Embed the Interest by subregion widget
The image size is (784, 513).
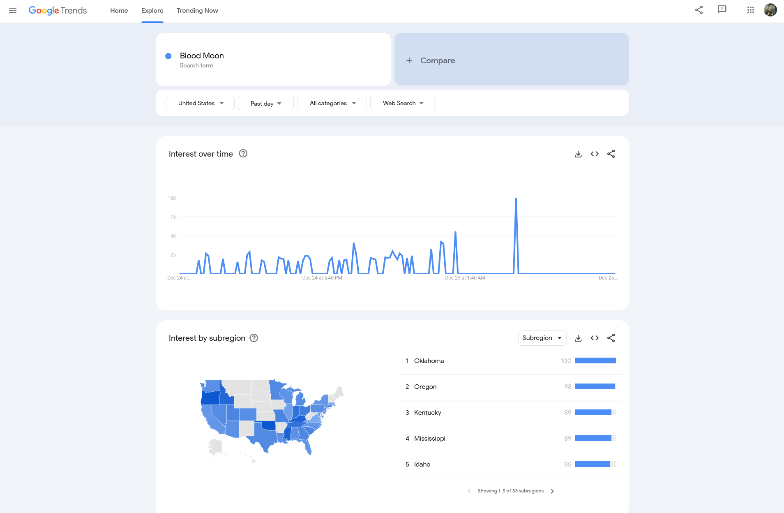[x=595, y=338]
